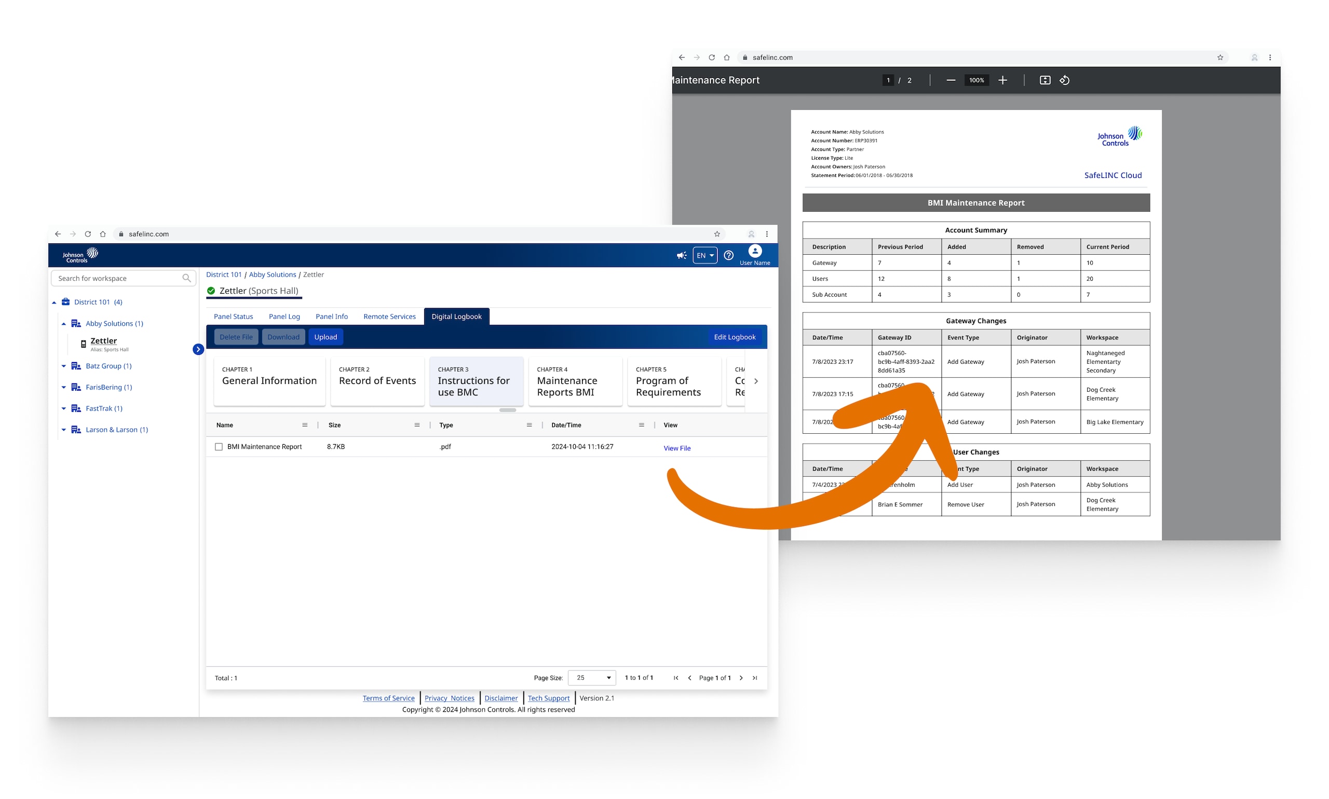Click the Upload button

point(326,337)
